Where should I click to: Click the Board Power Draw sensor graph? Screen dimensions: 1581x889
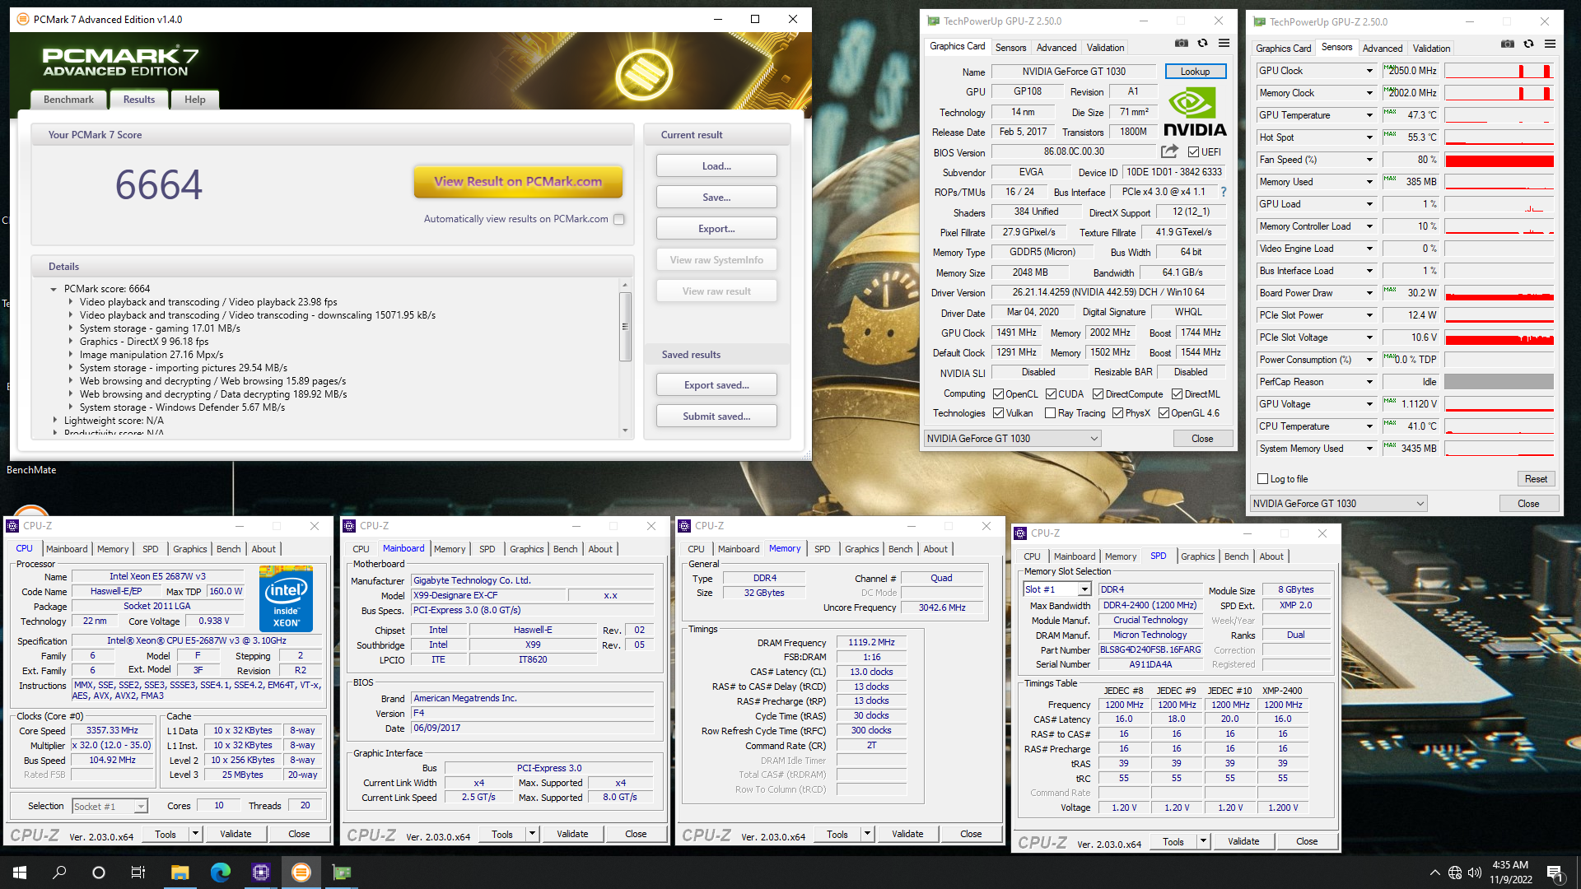(1499, 293)
